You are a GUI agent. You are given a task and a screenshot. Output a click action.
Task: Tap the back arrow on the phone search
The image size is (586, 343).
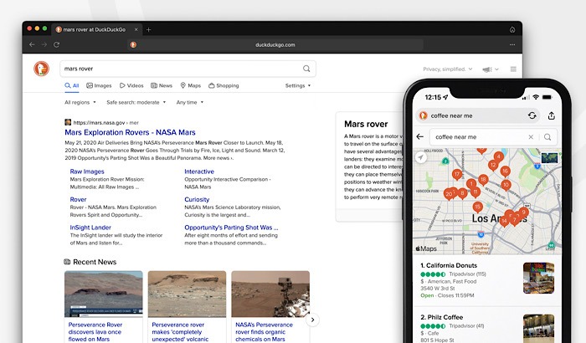420,136
